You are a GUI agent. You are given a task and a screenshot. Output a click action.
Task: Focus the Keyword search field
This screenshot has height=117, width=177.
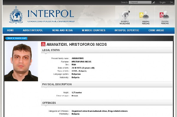click(140, 2)
